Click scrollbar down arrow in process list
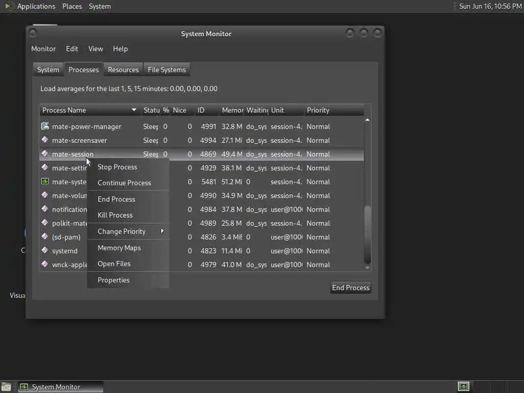 (367, 267)
